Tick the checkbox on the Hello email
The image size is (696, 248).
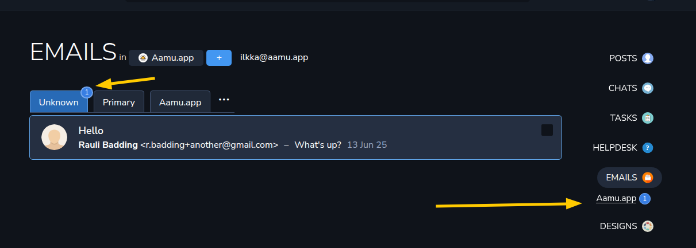coord(547,130)
